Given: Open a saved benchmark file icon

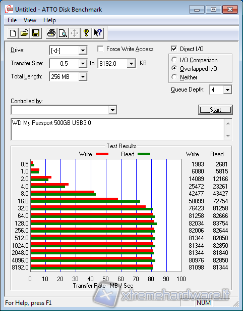Looking at the screenshot, I should (x=24, y=33).
